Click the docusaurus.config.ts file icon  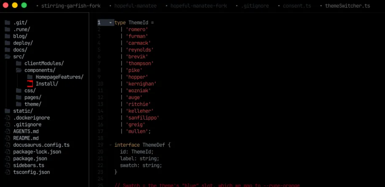8,145
